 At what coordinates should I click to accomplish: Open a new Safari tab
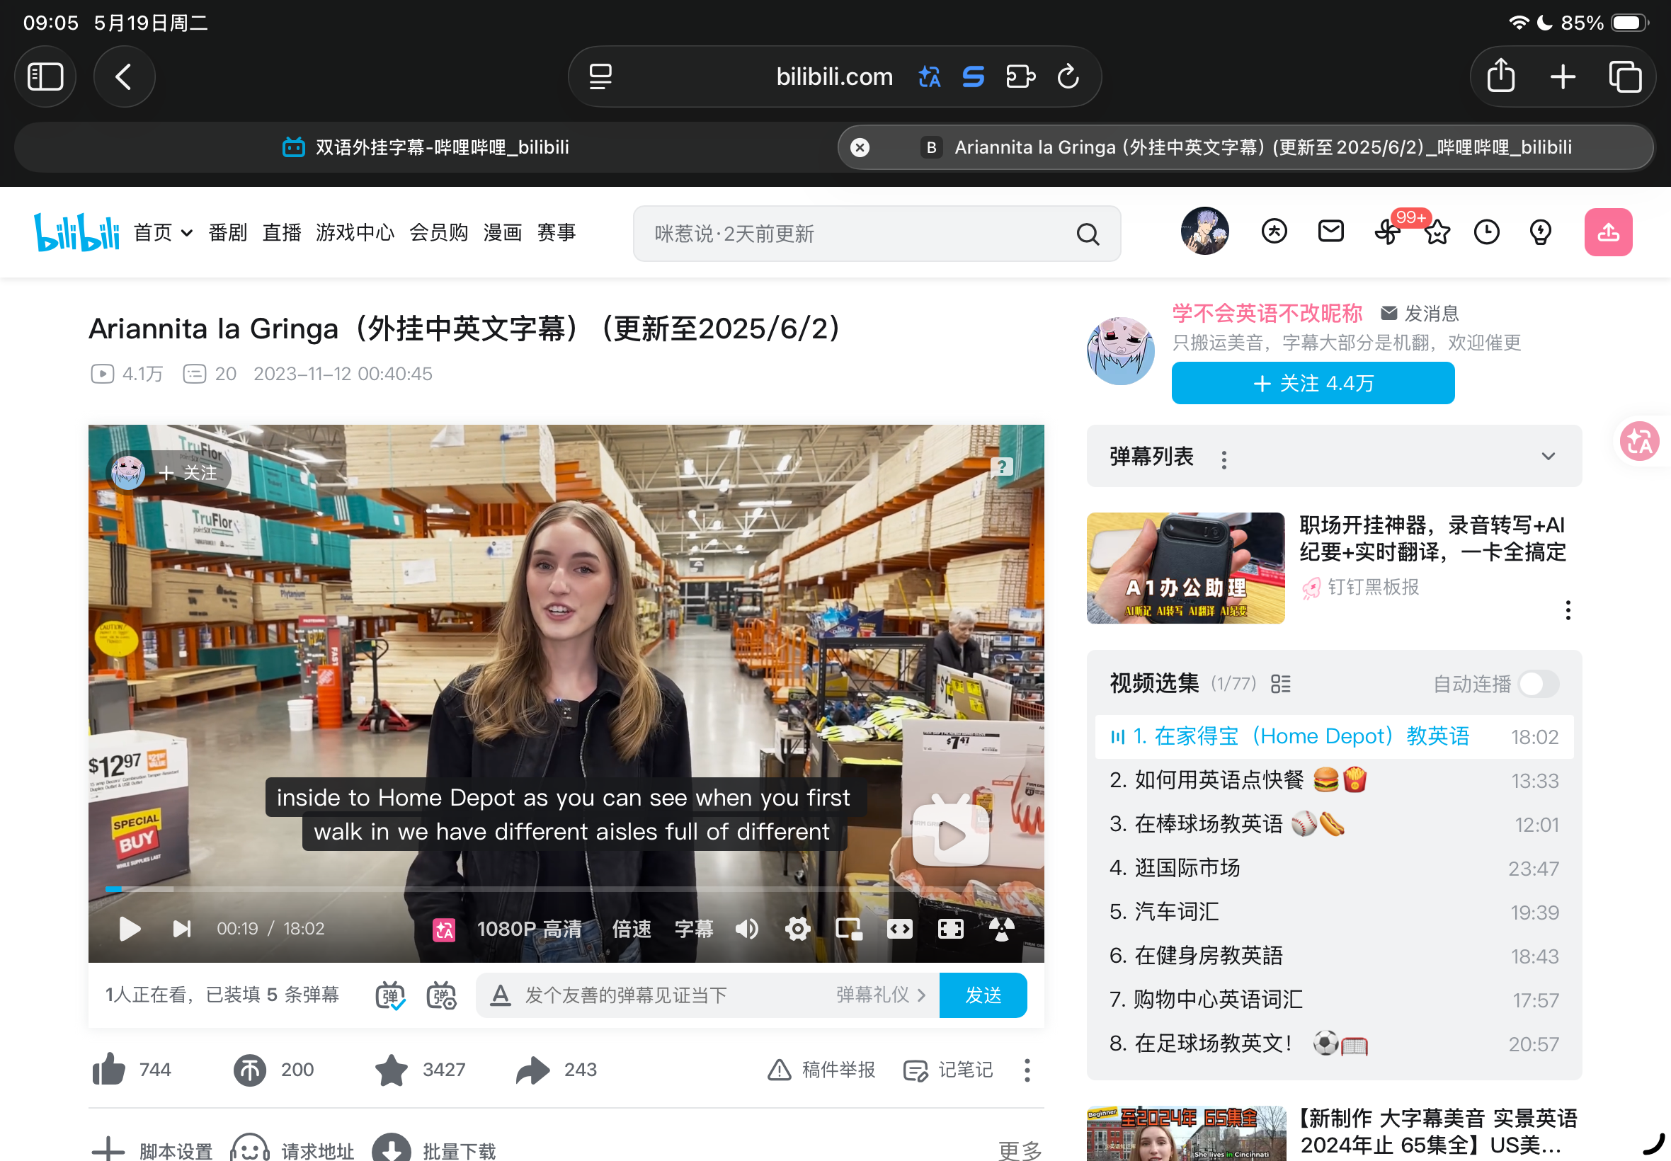pyautogui.click(x=1563, y=76)
